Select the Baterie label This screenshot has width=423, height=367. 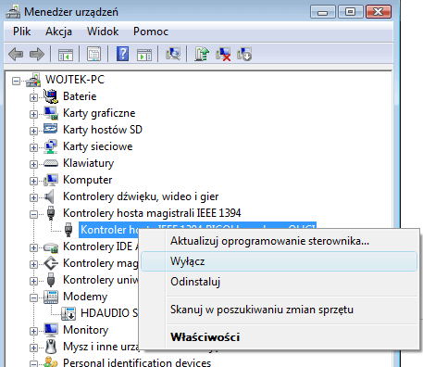tap(80, 96)
